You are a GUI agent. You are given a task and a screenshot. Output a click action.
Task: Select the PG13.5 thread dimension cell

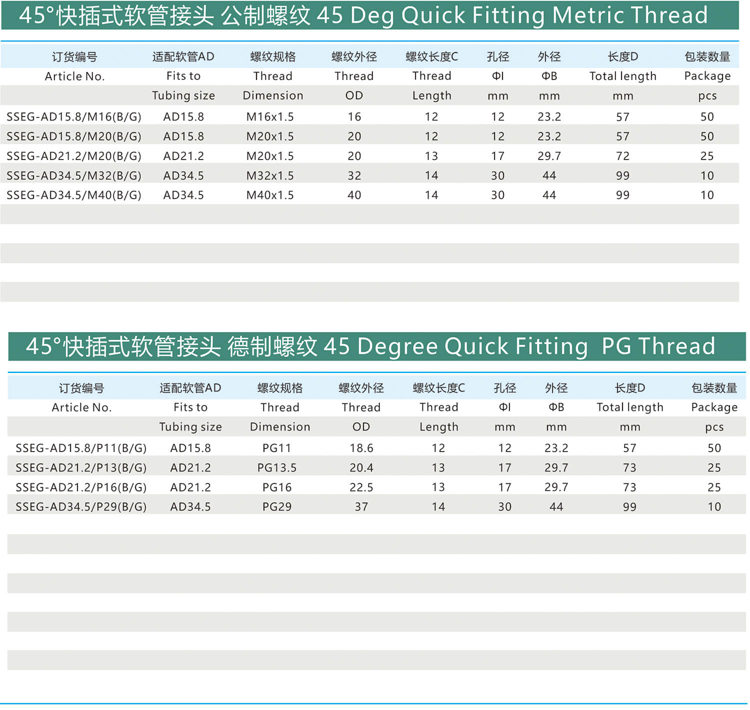coord(277,467)
